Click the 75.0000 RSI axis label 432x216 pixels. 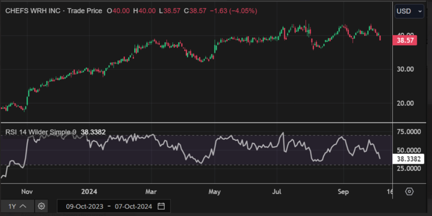tap(409, 132)
